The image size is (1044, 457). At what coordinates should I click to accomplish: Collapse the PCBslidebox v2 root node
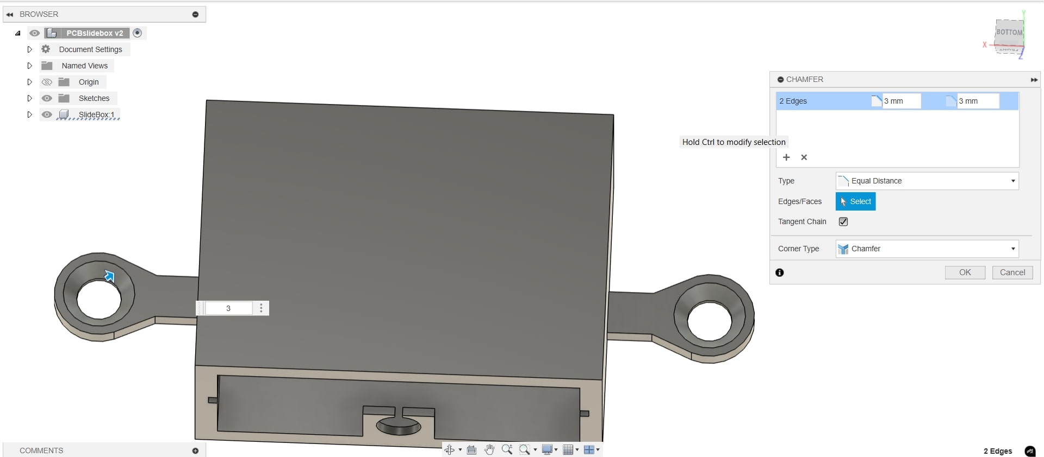pos(18,33)
